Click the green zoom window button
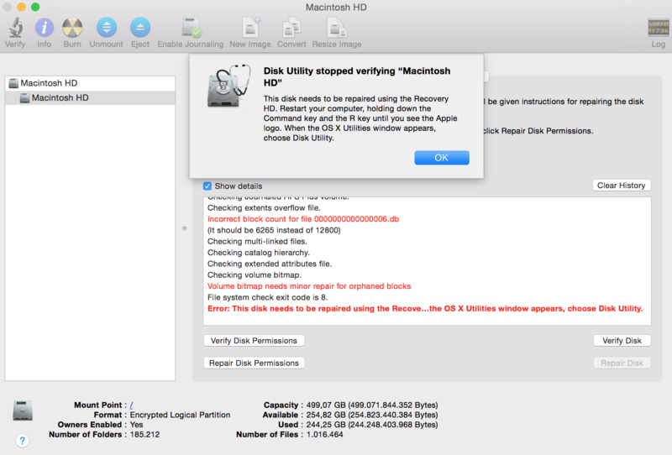This screenshot has width=672, height=455. coord(35,7)
